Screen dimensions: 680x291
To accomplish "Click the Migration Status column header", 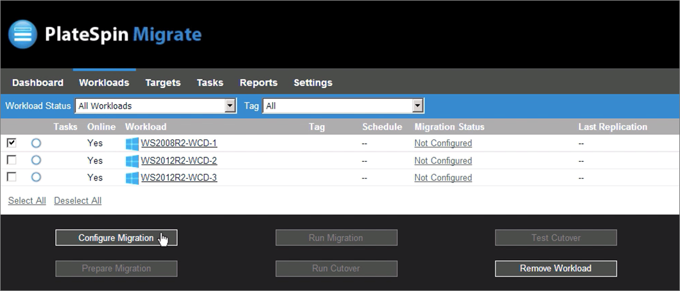I will tap(449, 127).
